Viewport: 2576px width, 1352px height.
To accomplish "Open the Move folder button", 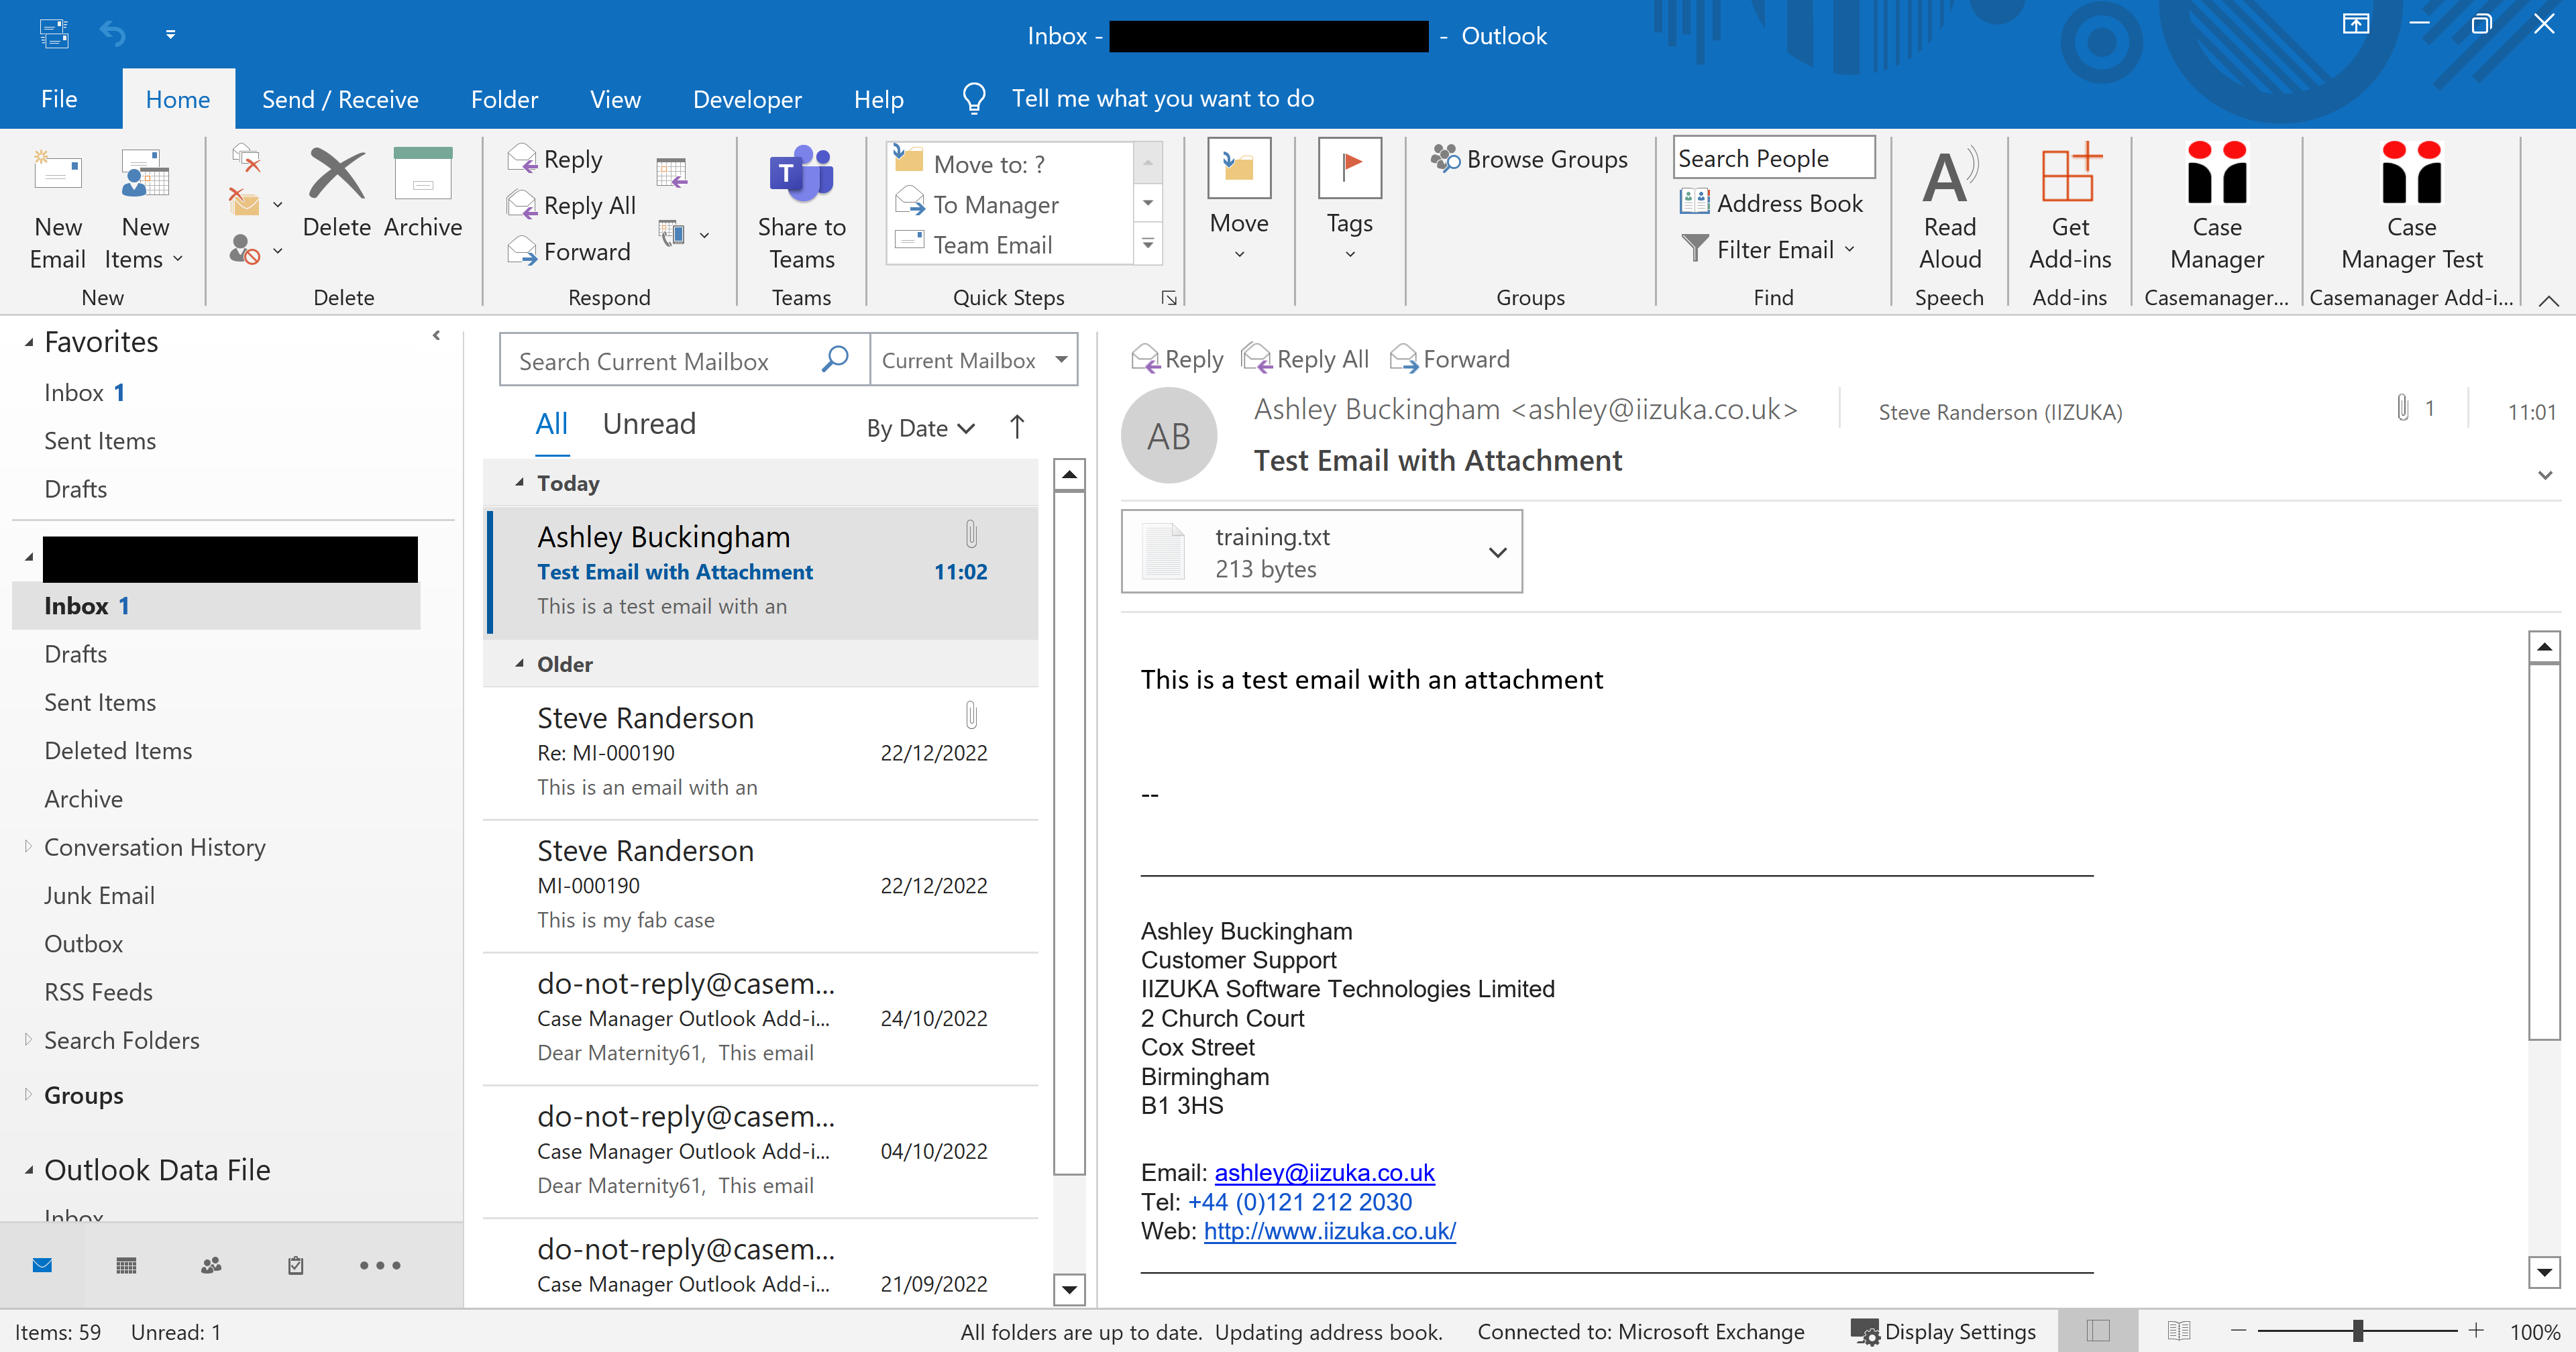I will [1239, 199].
